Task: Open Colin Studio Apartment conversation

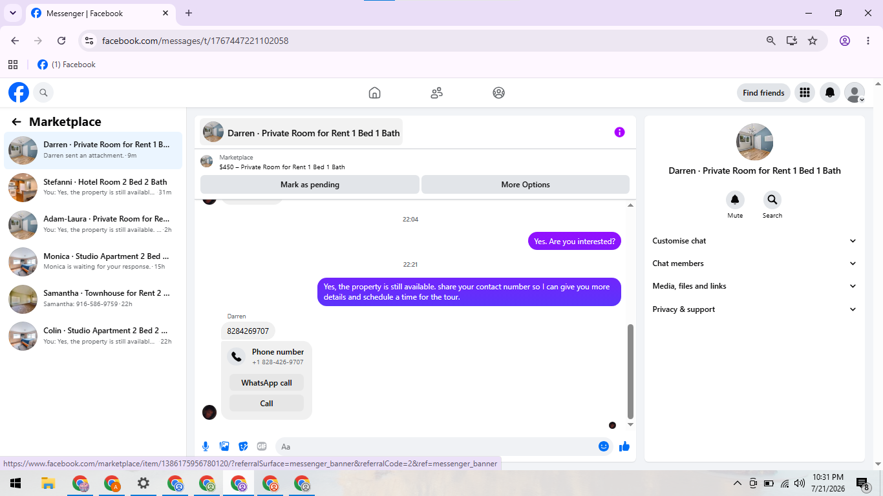Action: point(93,336)
